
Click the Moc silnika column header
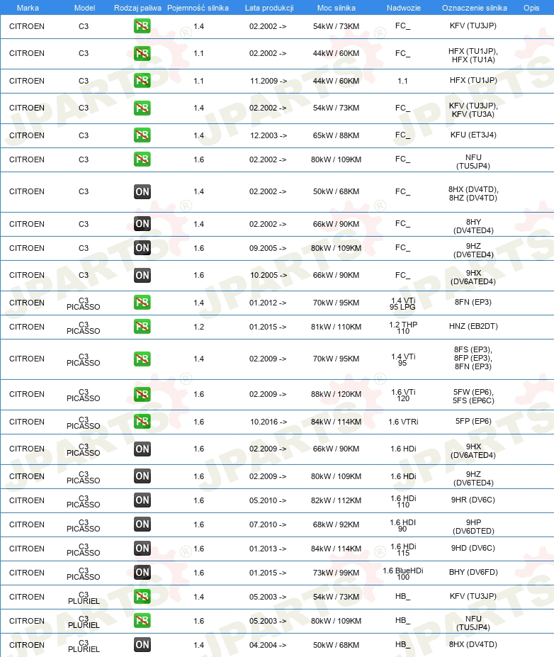(x=337, y=8)
